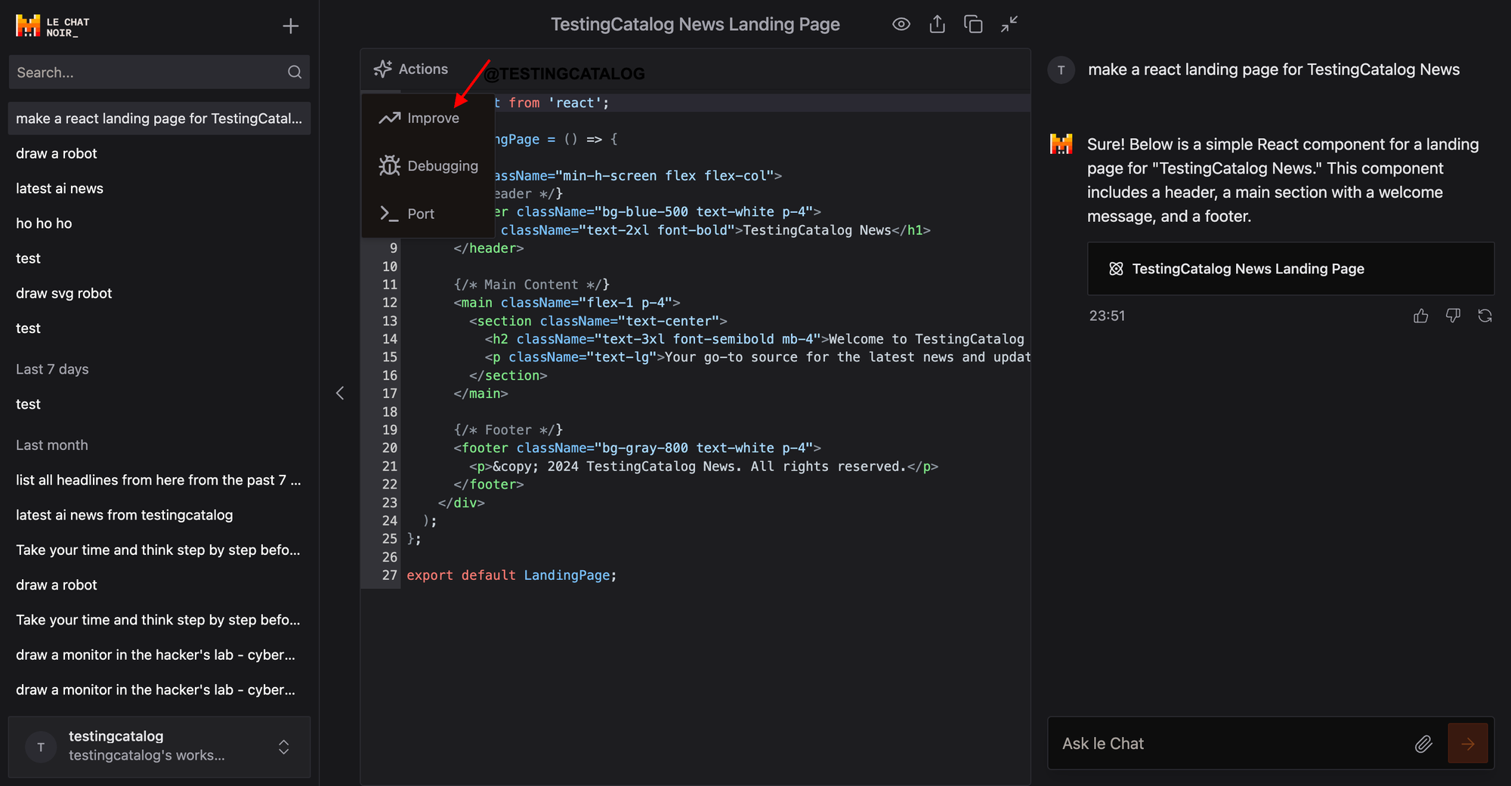Image resolution: width=1511 pixels, height=786 pixels.
Task: Toggle the canvas preview eye icon
Action: point(901,24)
